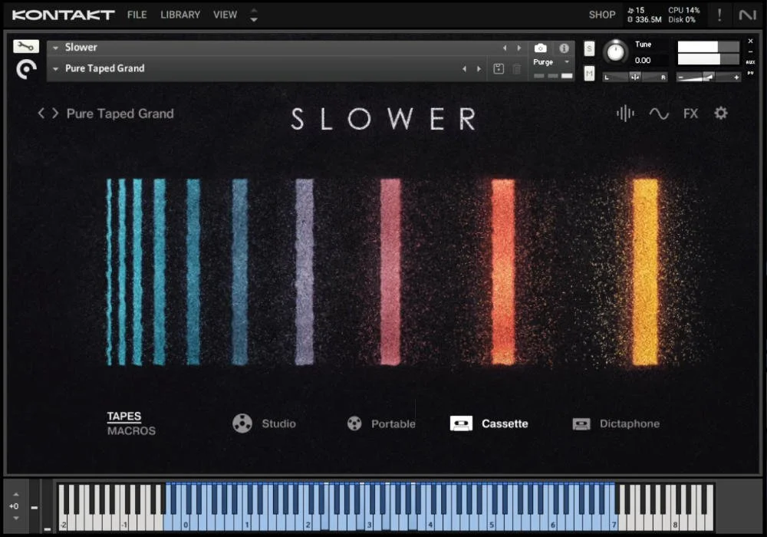This screenshot has height=537, width=767.
Task: Open snapshot view with camera icon
Action: tap(540, 48)
